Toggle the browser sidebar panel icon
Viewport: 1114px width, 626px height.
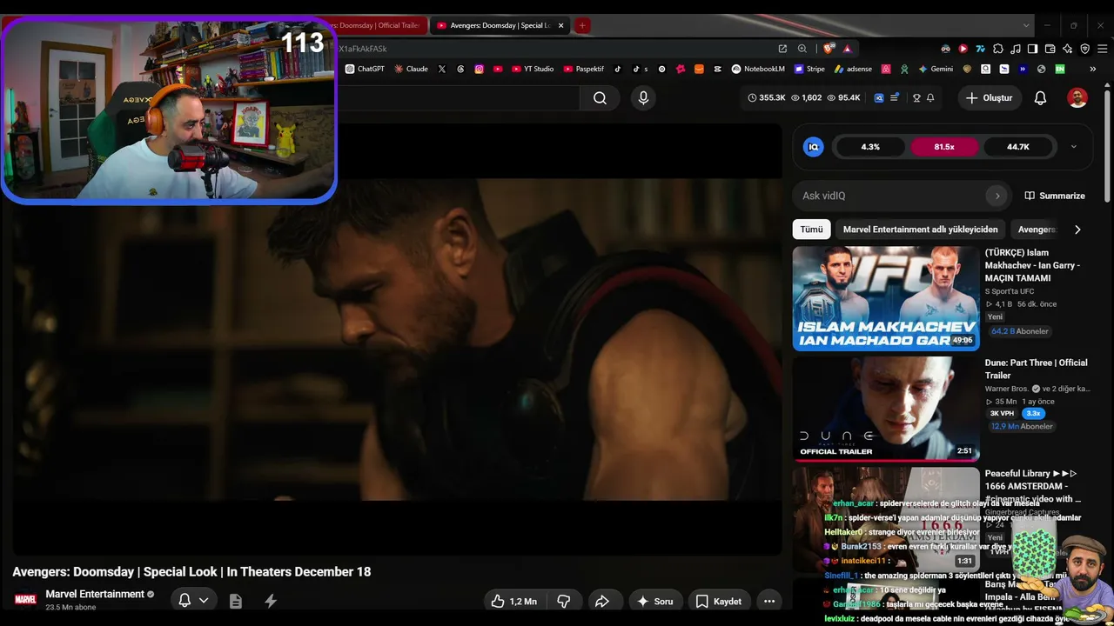point(1032,49)
